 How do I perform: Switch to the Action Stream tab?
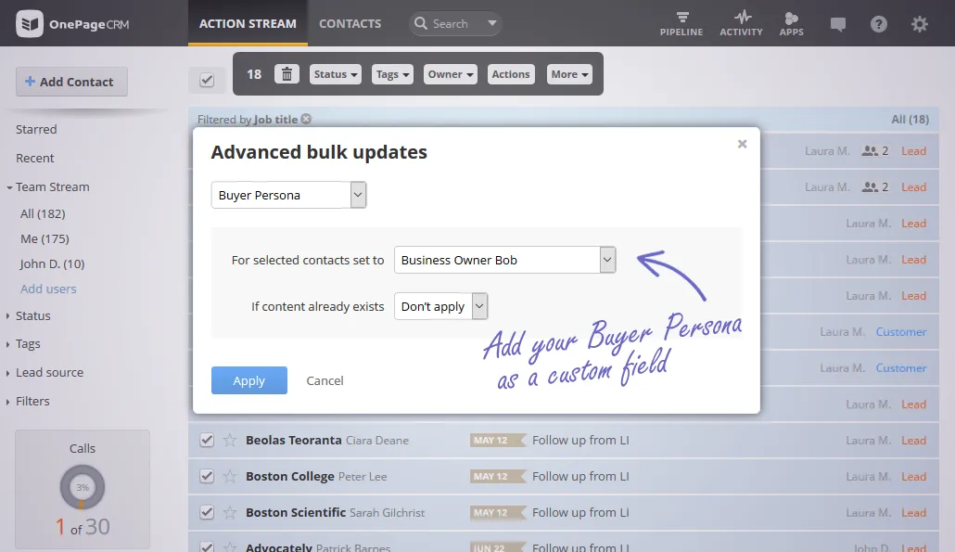pyautogui.click(x=248, y=23)
